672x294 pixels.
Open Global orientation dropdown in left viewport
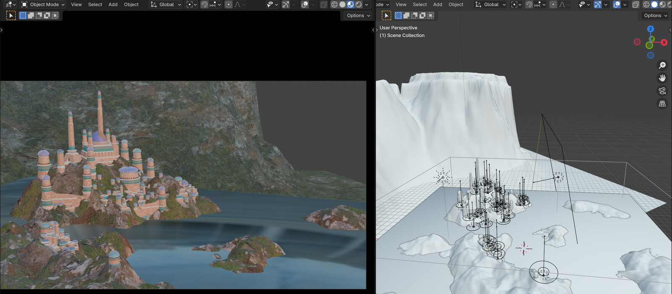pyautogui.click(x=166, y=5)
